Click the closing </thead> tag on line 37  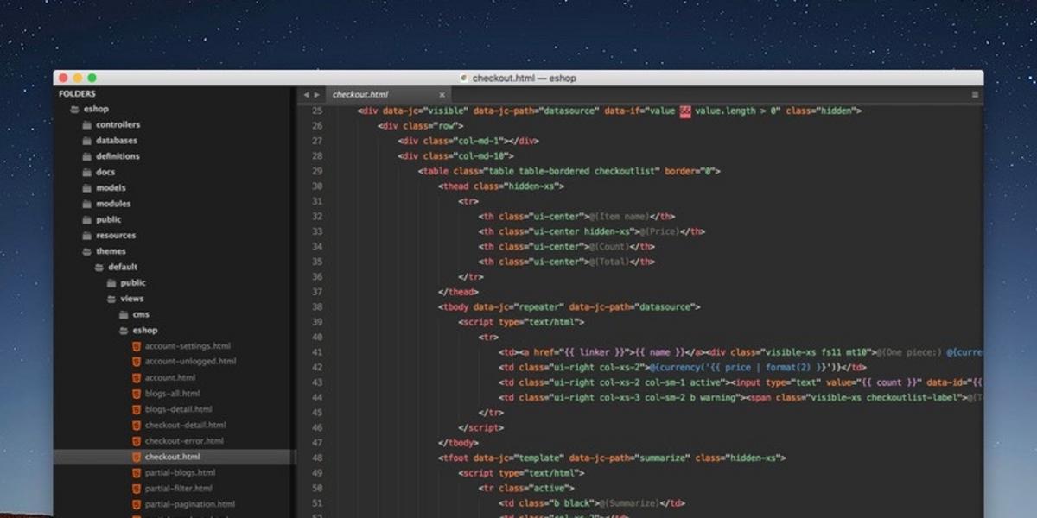tap(458, 292)
